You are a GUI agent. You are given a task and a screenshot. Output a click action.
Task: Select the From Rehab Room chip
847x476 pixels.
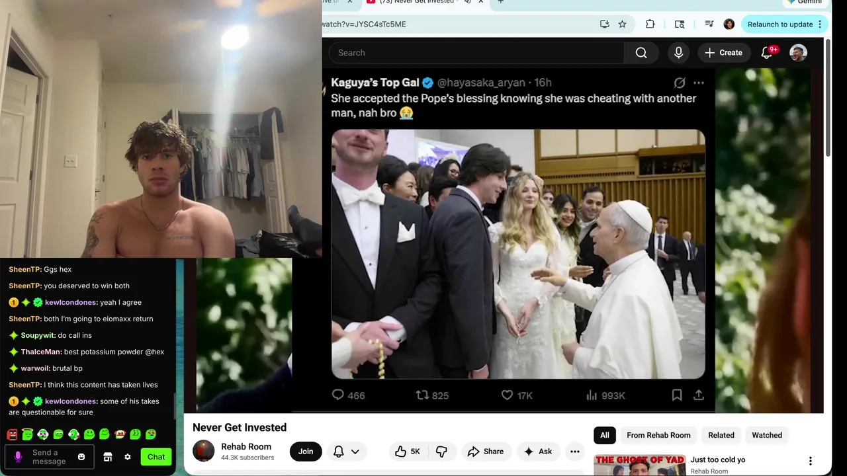coord(658,435)
